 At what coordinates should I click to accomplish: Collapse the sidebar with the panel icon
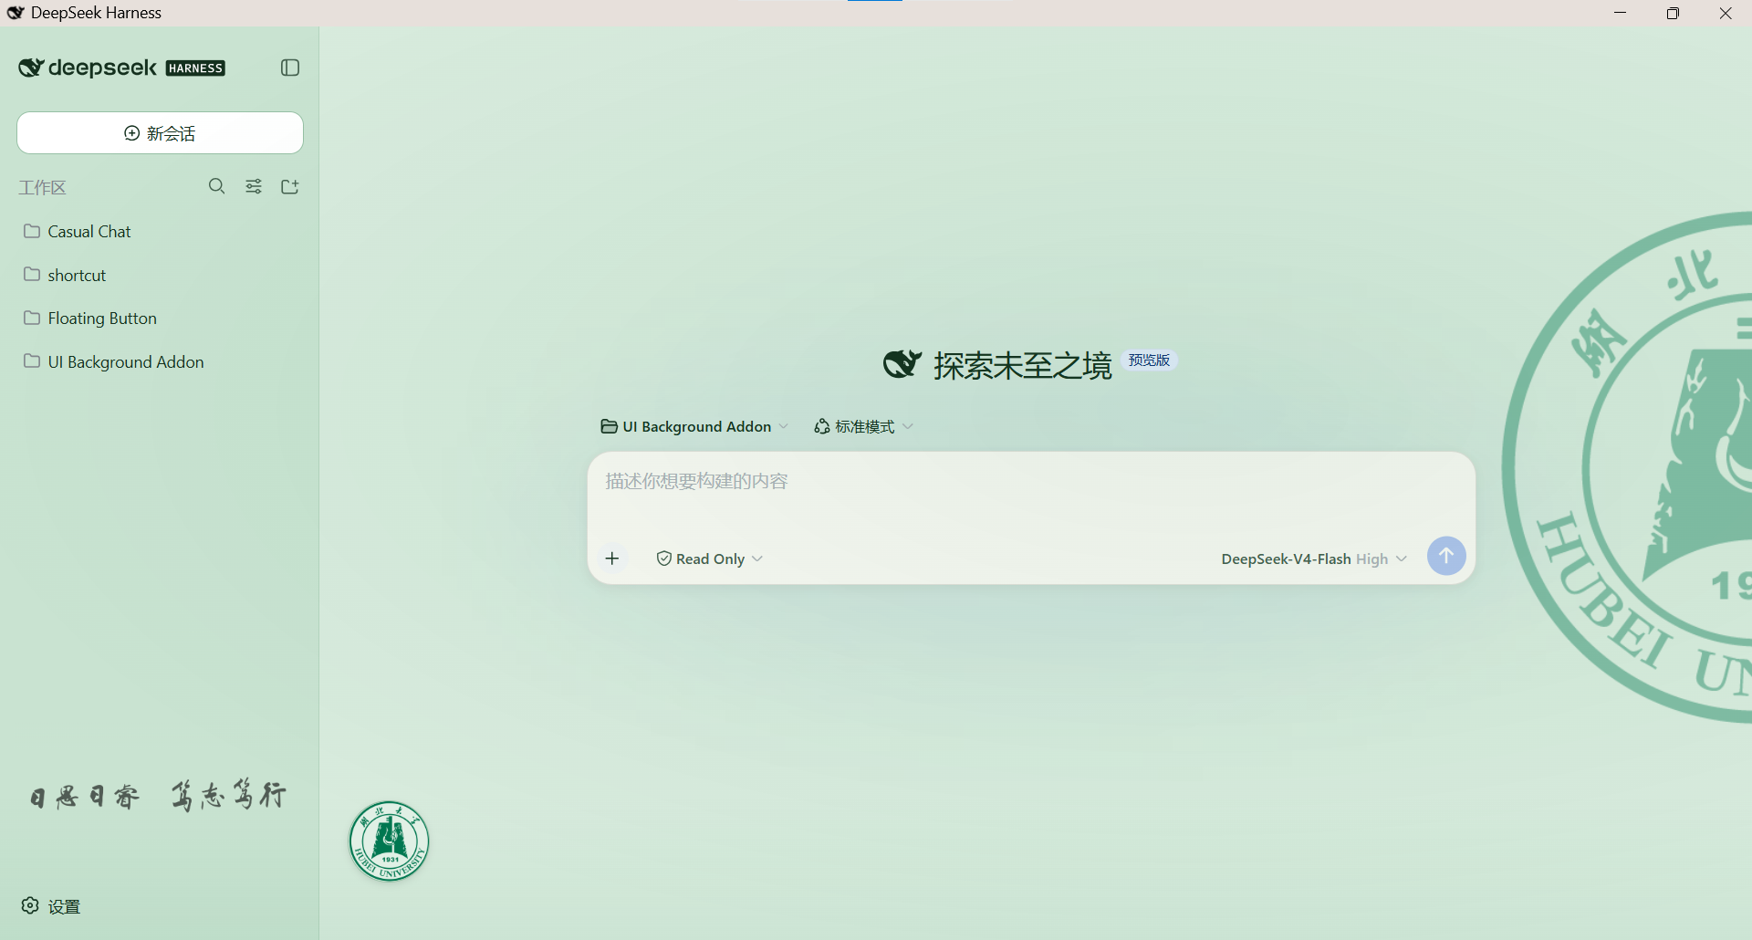[290, 68]
